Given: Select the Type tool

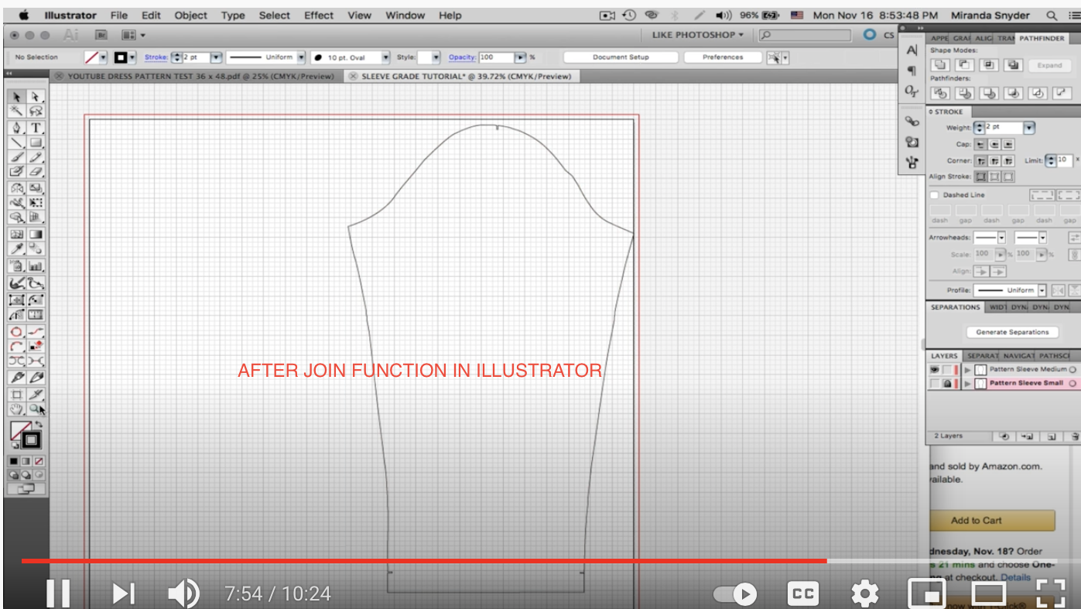Looking at the screenshot, I should coord(36,127).
